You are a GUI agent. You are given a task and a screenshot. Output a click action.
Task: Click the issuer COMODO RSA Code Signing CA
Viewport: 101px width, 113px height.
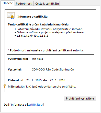pos(53,69)
